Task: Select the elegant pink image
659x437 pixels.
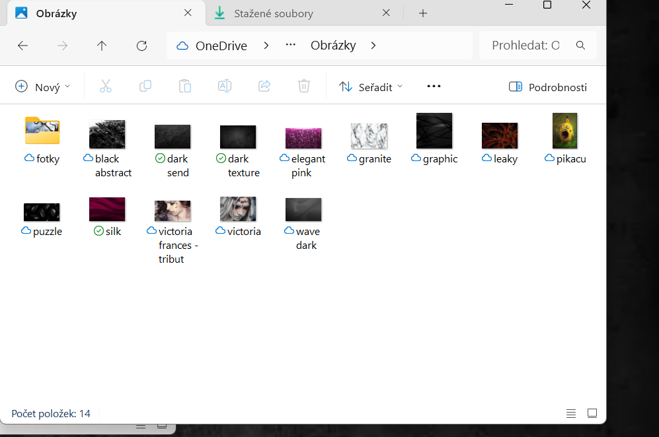Action: (303, 152)
